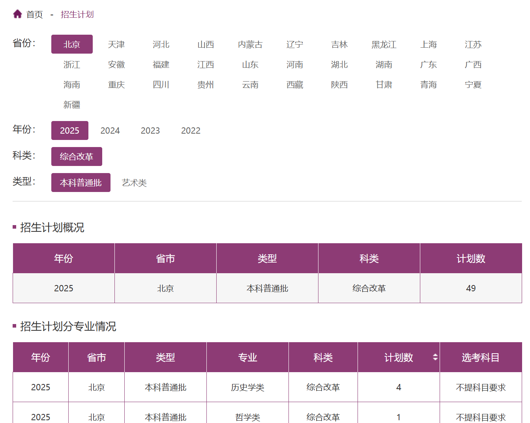Select the active 2025 year button
Screen dimensions: 530x423
pyautogui.click(x=70, y=130)
